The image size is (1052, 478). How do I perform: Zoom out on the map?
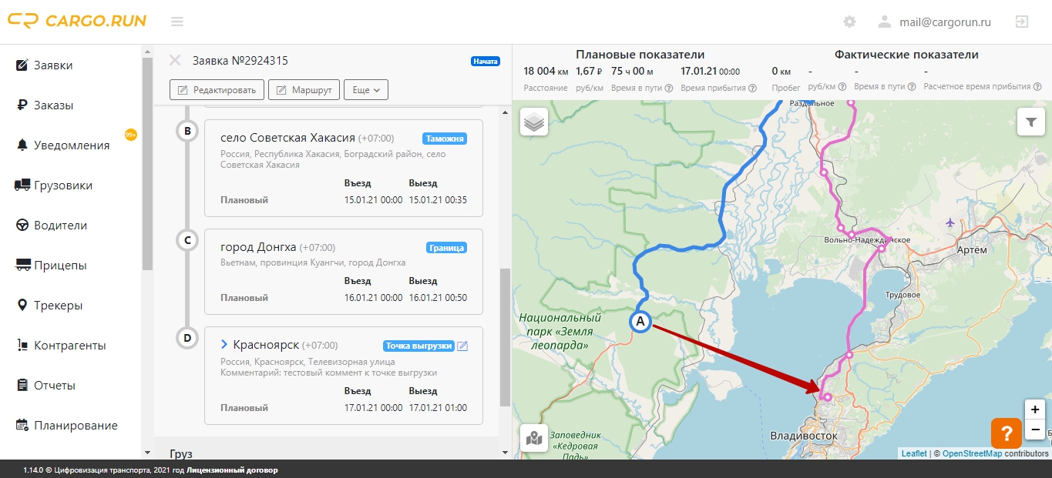coord(1035,430)
